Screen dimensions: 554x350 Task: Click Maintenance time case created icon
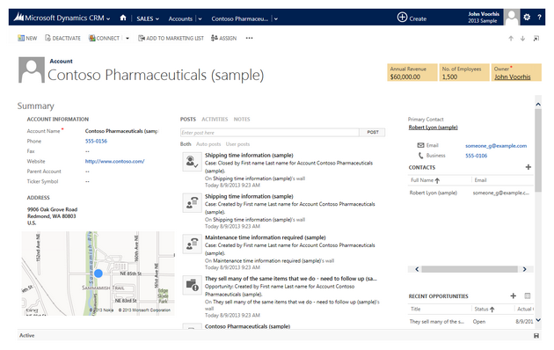[x=192, y=244]
